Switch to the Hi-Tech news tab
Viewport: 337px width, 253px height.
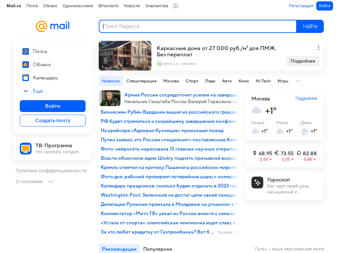click(x=263, y=81)
